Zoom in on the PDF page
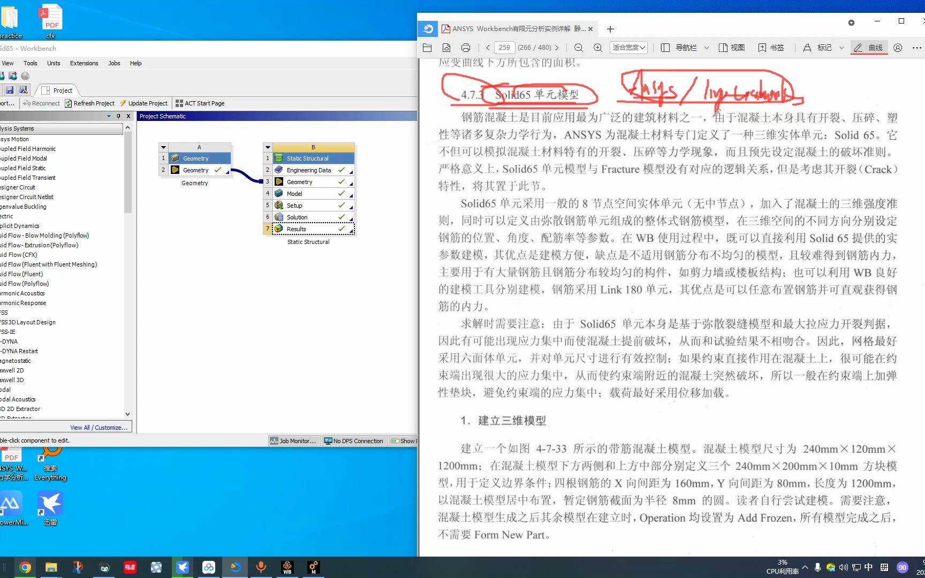 597,47
